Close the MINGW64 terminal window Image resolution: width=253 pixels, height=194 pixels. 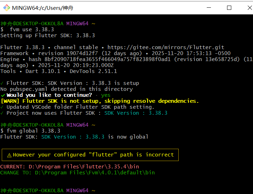pyautogui.click(x=249, y=8)
